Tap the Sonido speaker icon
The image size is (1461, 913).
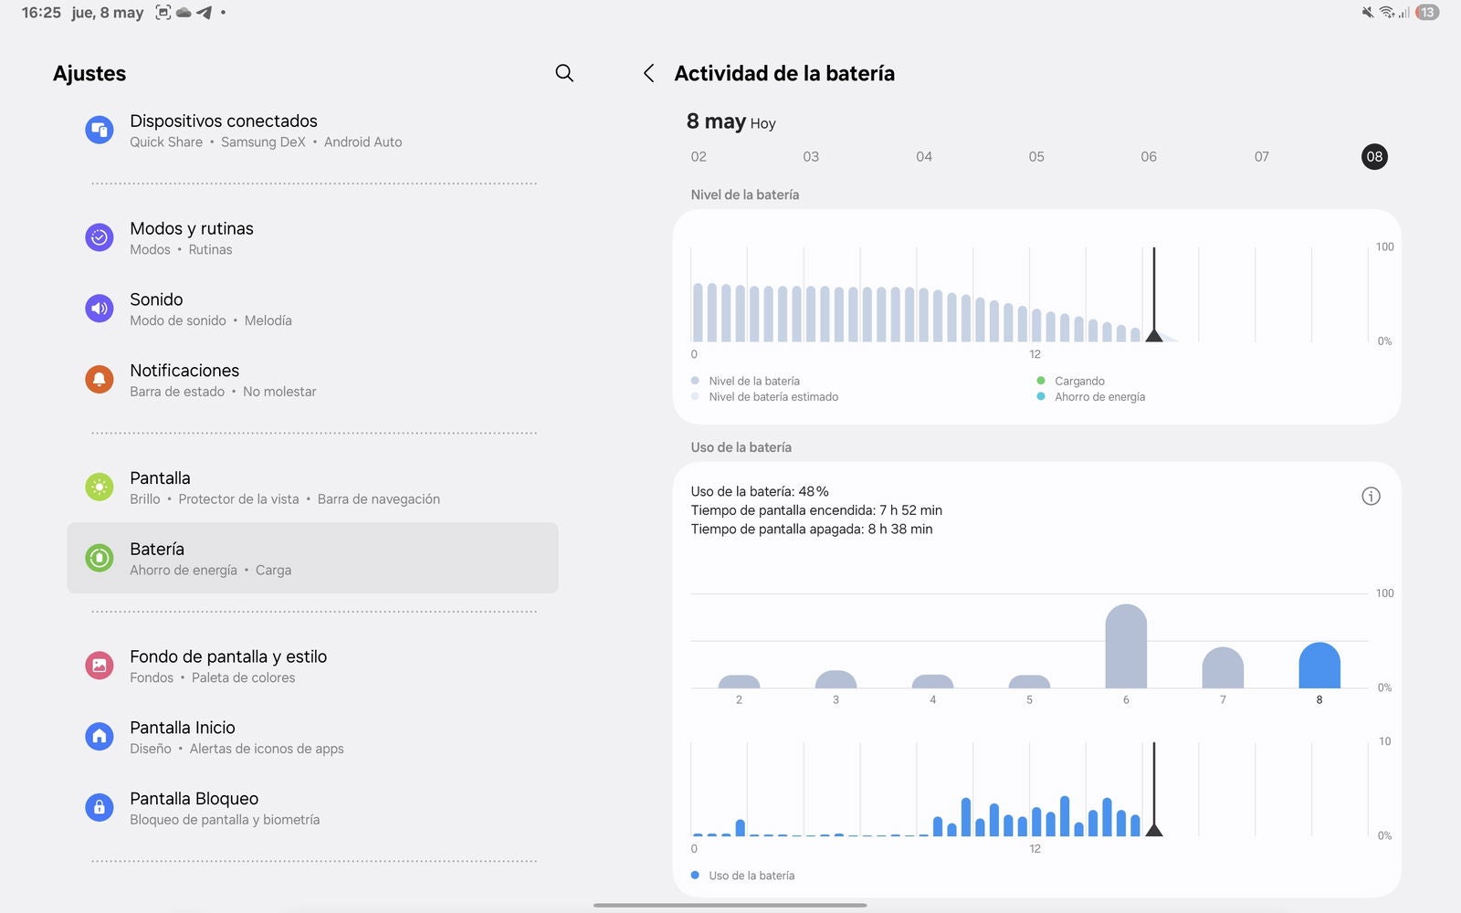click(x=100, y=309)
